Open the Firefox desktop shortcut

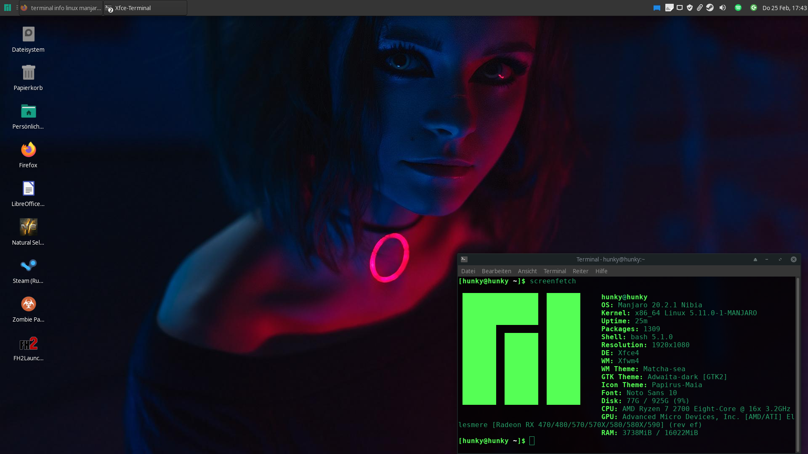[28, 150]
